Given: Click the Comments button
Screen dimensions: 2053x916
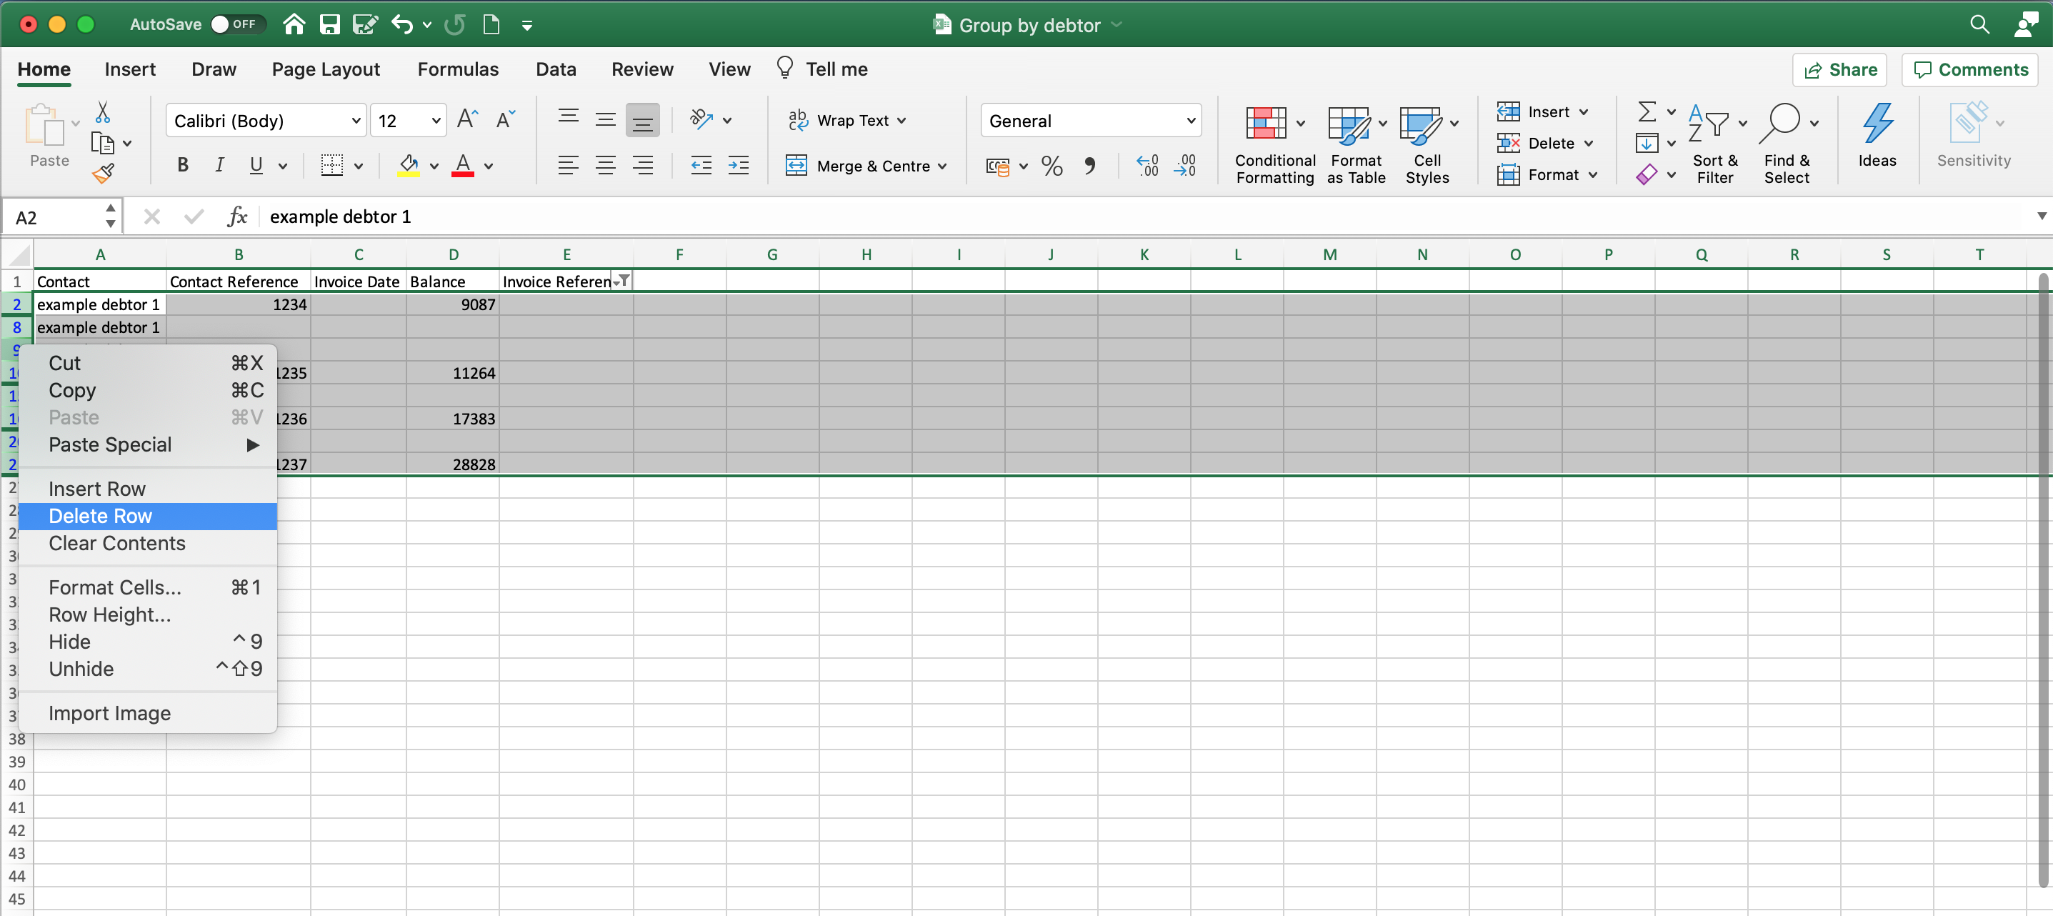Looking at the screenshot, I should 1970,70.
